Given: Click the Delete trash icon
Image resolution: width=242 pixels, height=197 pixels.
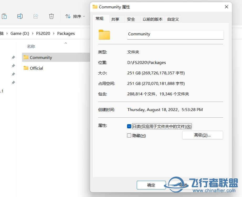Looking at the screenshot, I should point(51,16).
